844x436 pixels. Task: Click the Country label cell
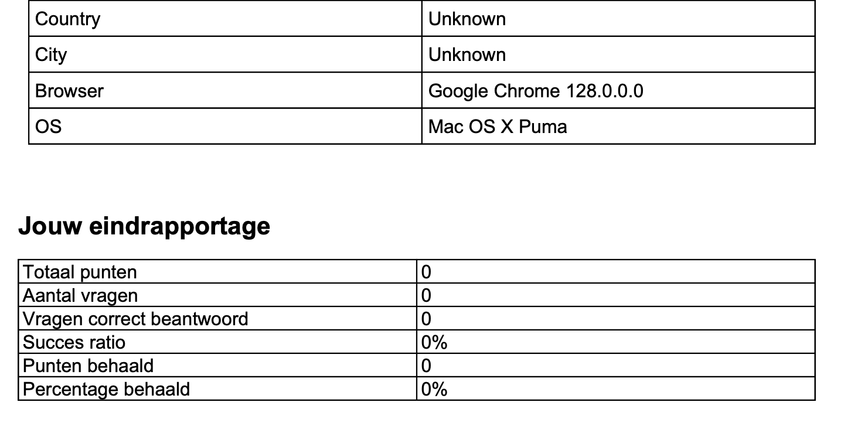(x=67, y=19)
